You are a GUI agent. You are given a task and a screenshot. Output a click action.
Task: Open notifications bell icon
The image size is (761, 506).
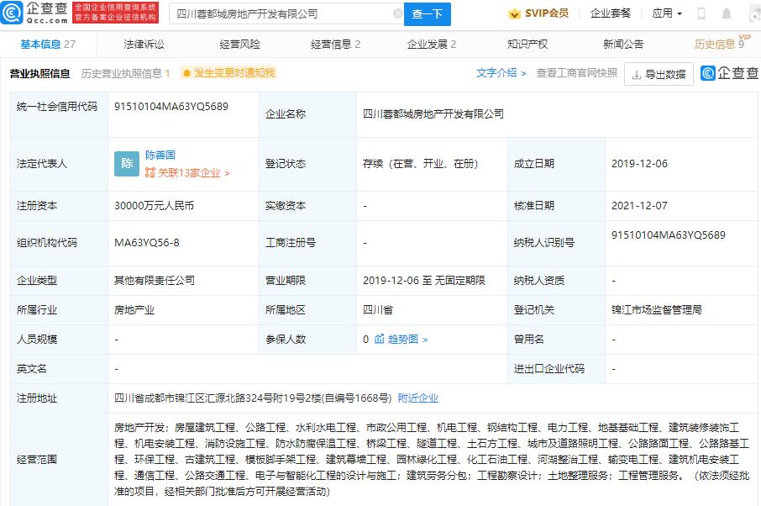[x=726, y=13]
